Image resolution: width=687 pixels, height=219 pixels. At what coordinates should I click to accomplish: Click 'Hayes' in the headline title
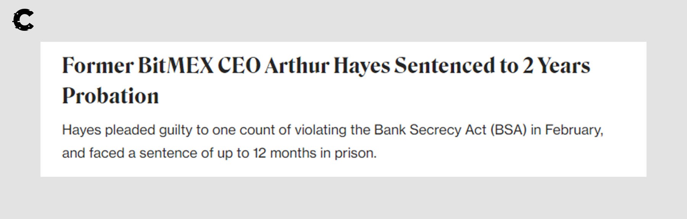tap(362, 66)
